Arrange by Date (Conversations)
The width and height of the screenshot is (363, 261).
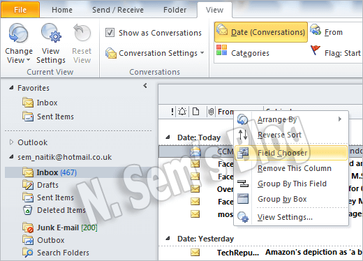click(x=261, y=32)
